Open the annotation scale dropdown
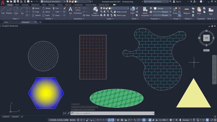 coord(163,120)
